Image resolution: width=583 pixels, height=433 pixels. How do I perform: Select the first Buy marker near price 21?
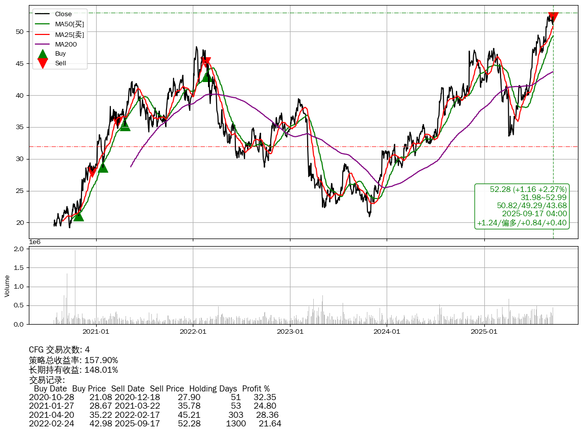pyautogui.click(x=78, y=216)
